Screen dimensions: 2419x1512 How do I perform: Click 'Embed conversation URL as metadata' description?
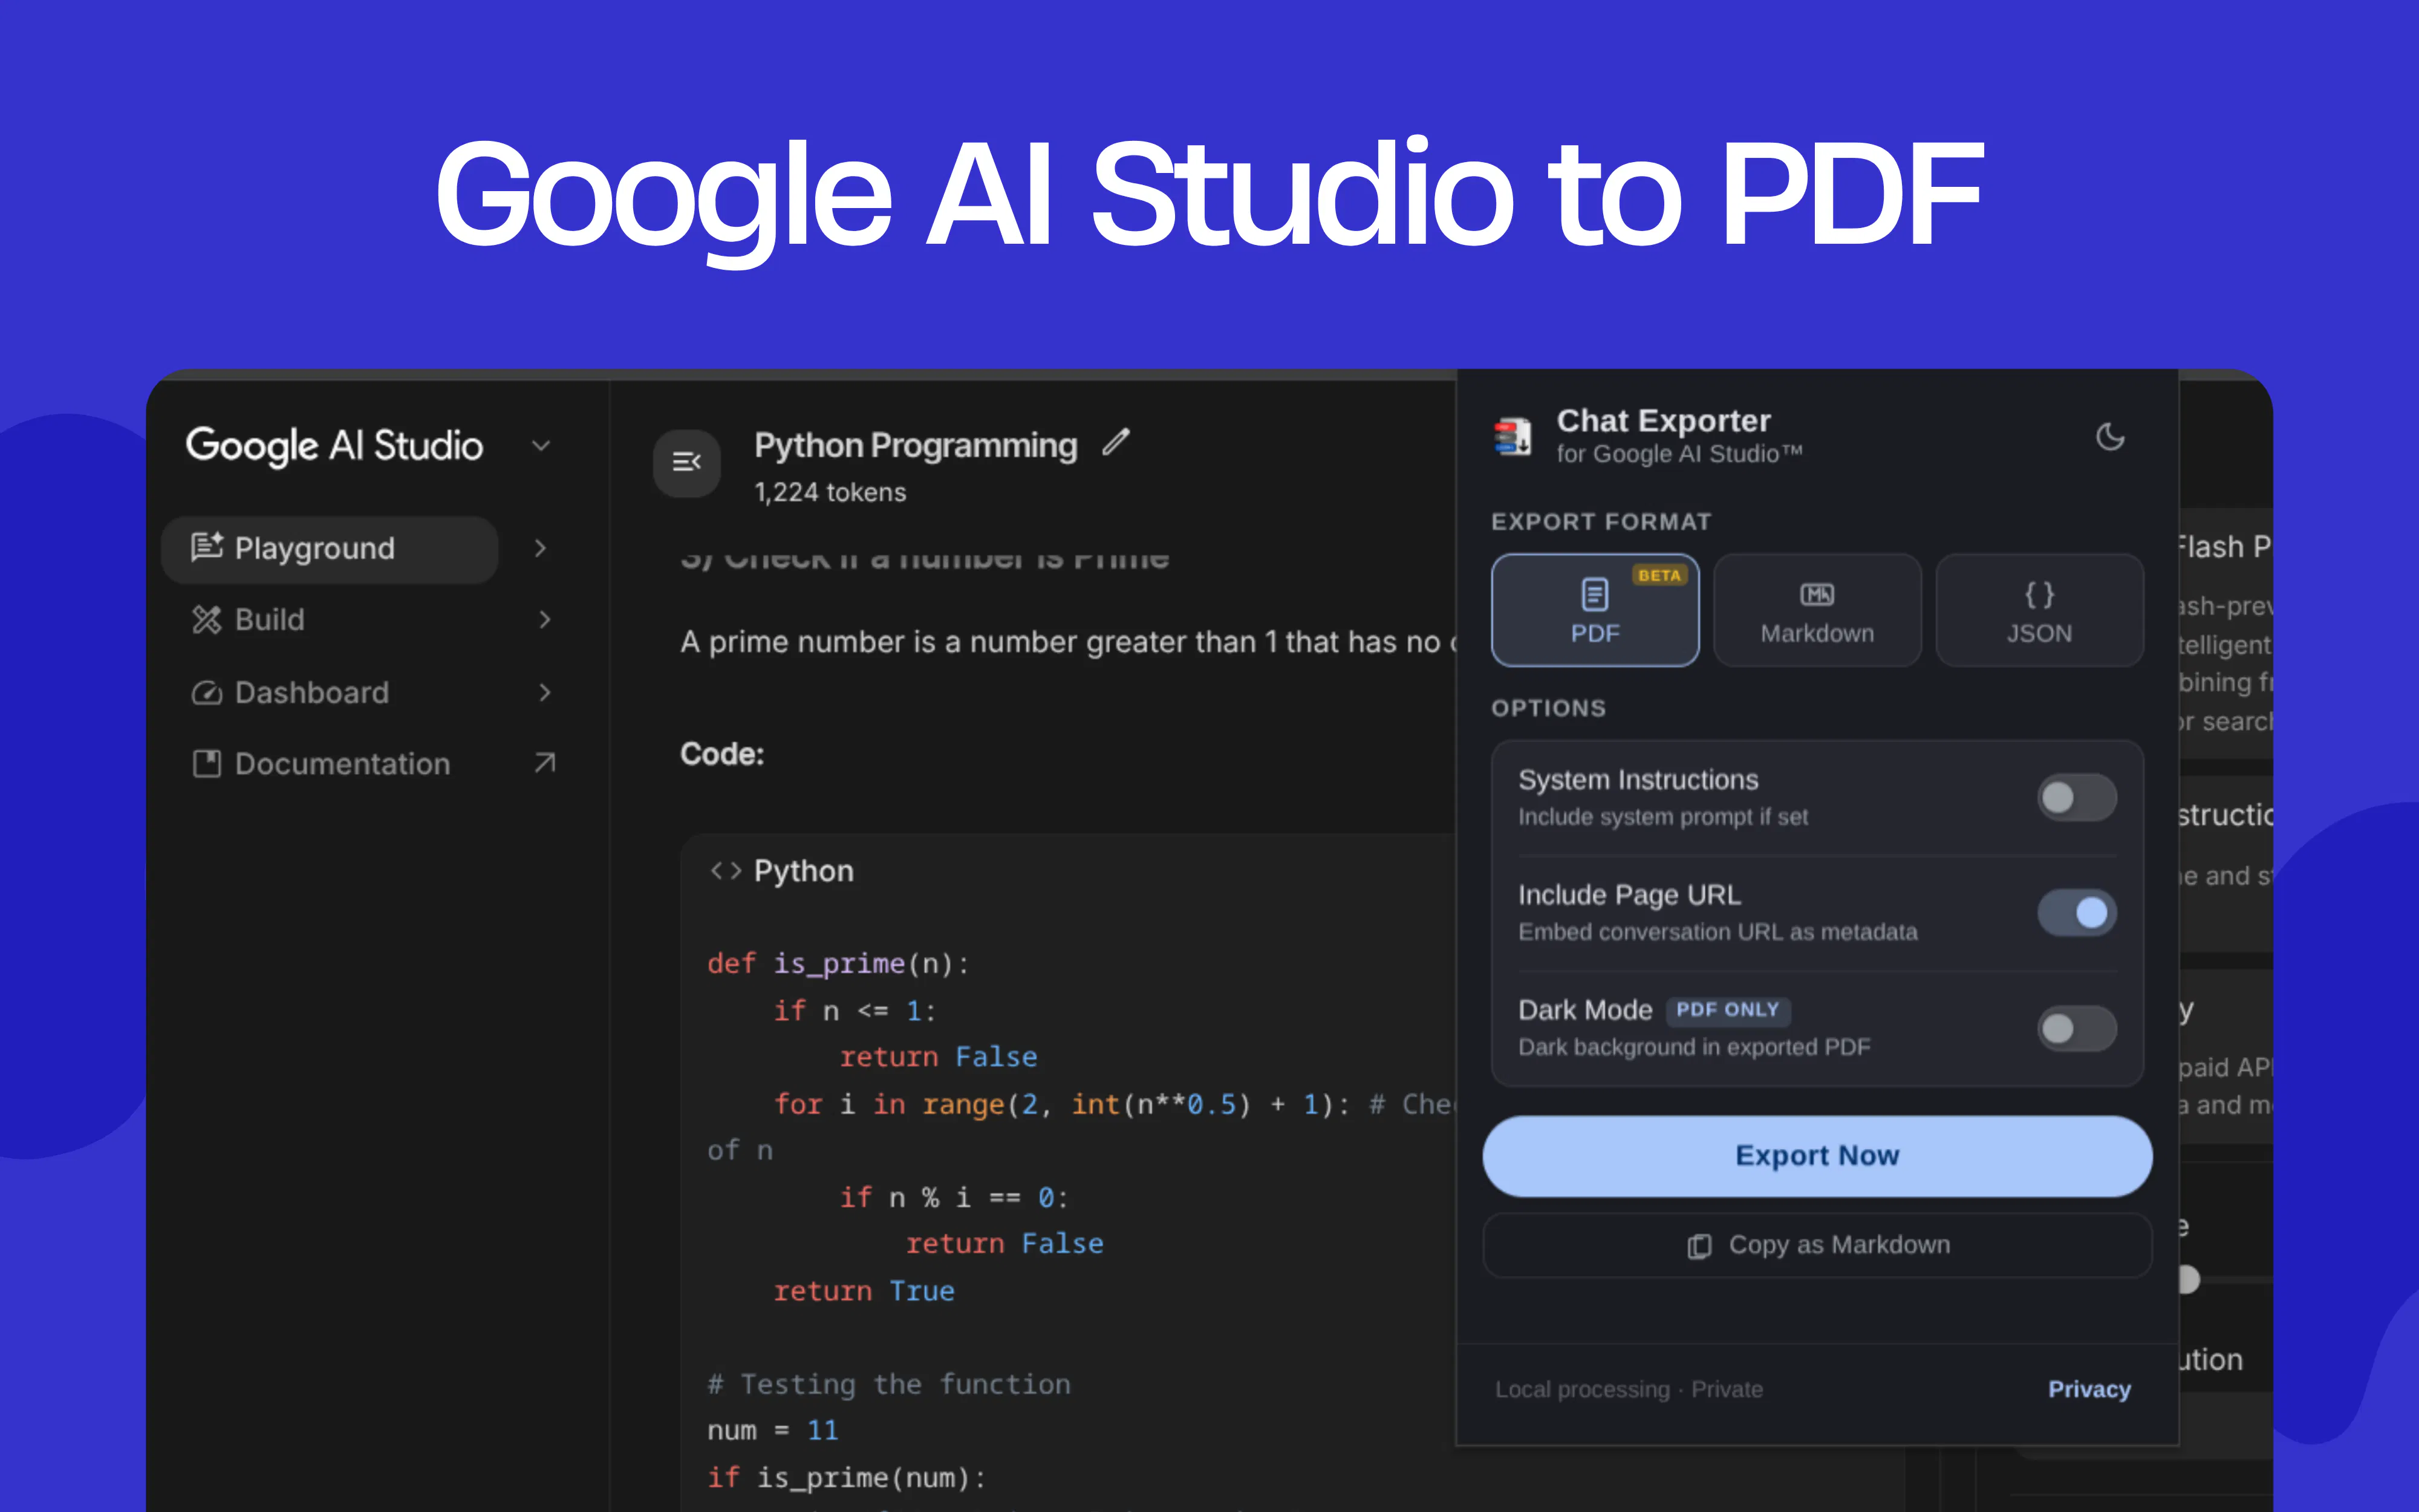pos(1718,932)
